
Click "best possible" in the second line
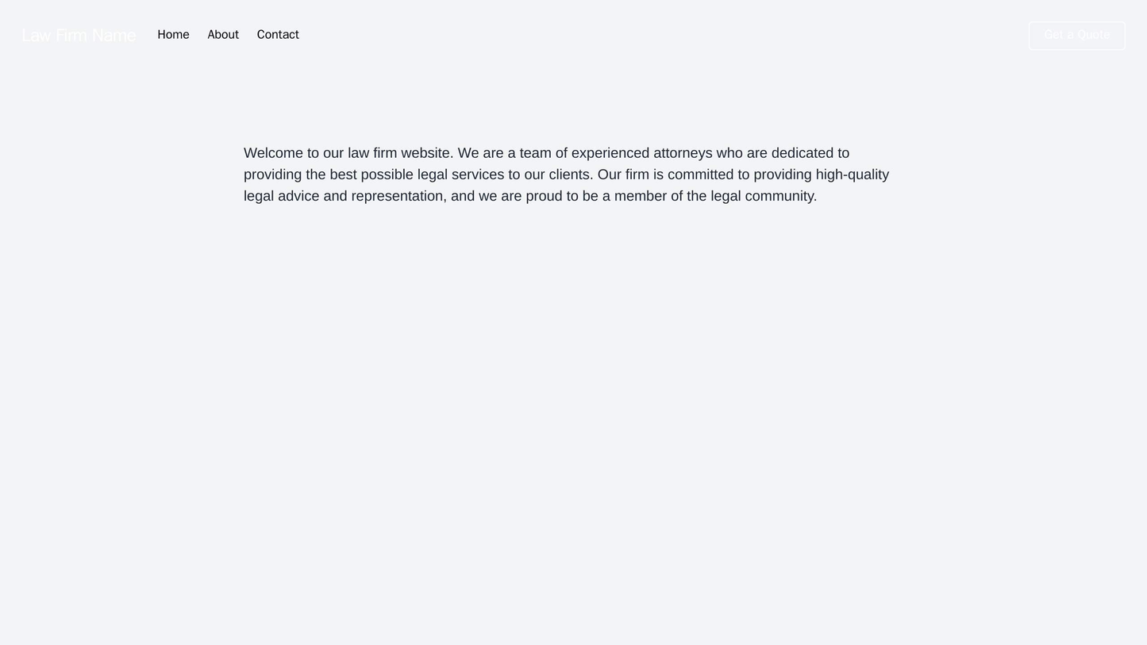371,175
